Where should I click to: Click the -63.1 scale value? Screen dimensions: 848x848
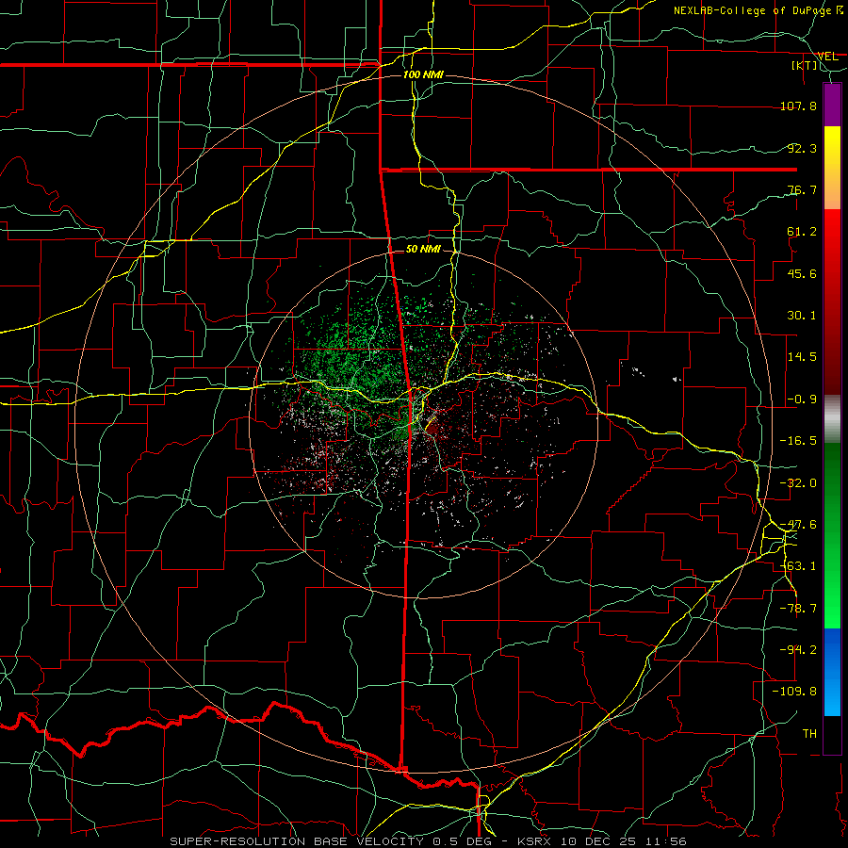798,566
